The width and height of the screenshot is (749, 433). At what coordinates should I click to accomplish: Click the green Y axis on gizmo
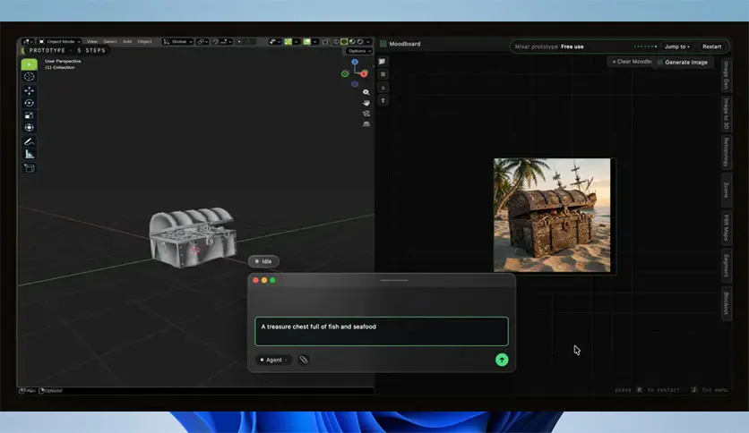[x=345, y=73]
